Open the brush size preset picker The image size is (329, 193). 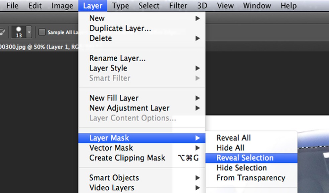tap(19, 32)
